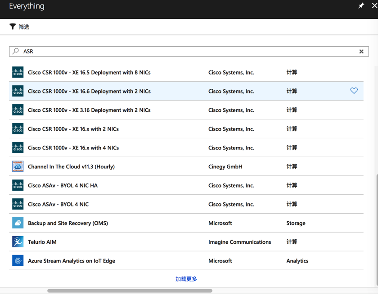378x294 pixels.
Task: Click the Channel In The Cloud icon
Action: tap(18, 167)
